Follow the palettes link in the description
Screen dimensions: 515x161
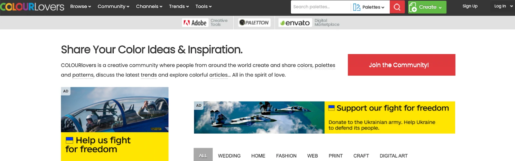point(325,65)
